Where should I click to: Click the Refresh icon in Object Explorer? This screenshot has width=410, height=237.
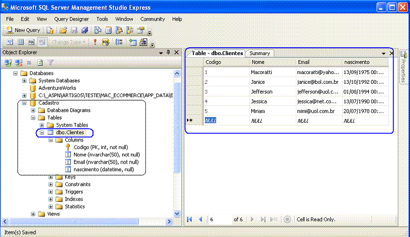tap(40, 63)
